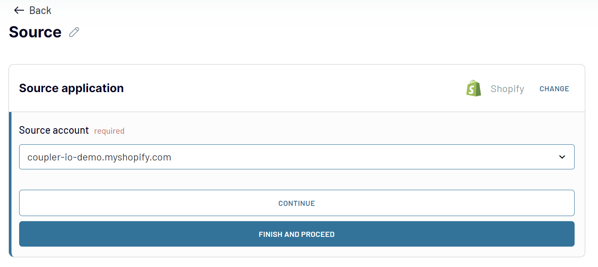Select the Back navigation label
598x267 pixels.
[40, 10]
